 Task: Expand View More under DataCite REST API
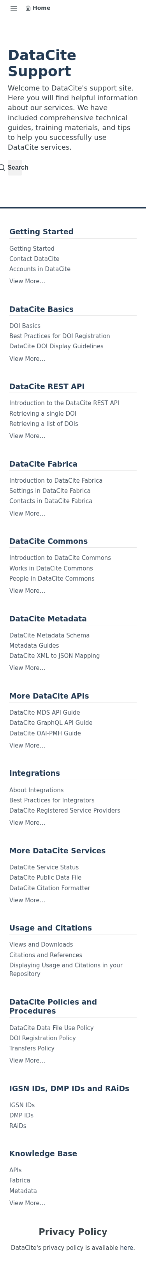(27, 436)
